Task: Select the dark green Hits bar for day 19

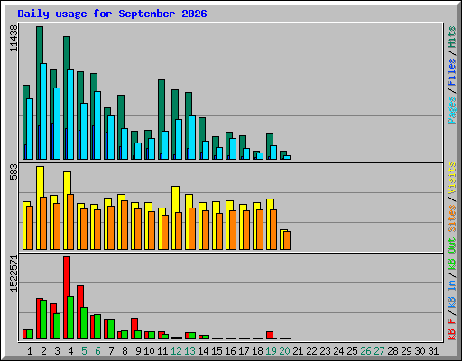Action: (x=270, y=139)
